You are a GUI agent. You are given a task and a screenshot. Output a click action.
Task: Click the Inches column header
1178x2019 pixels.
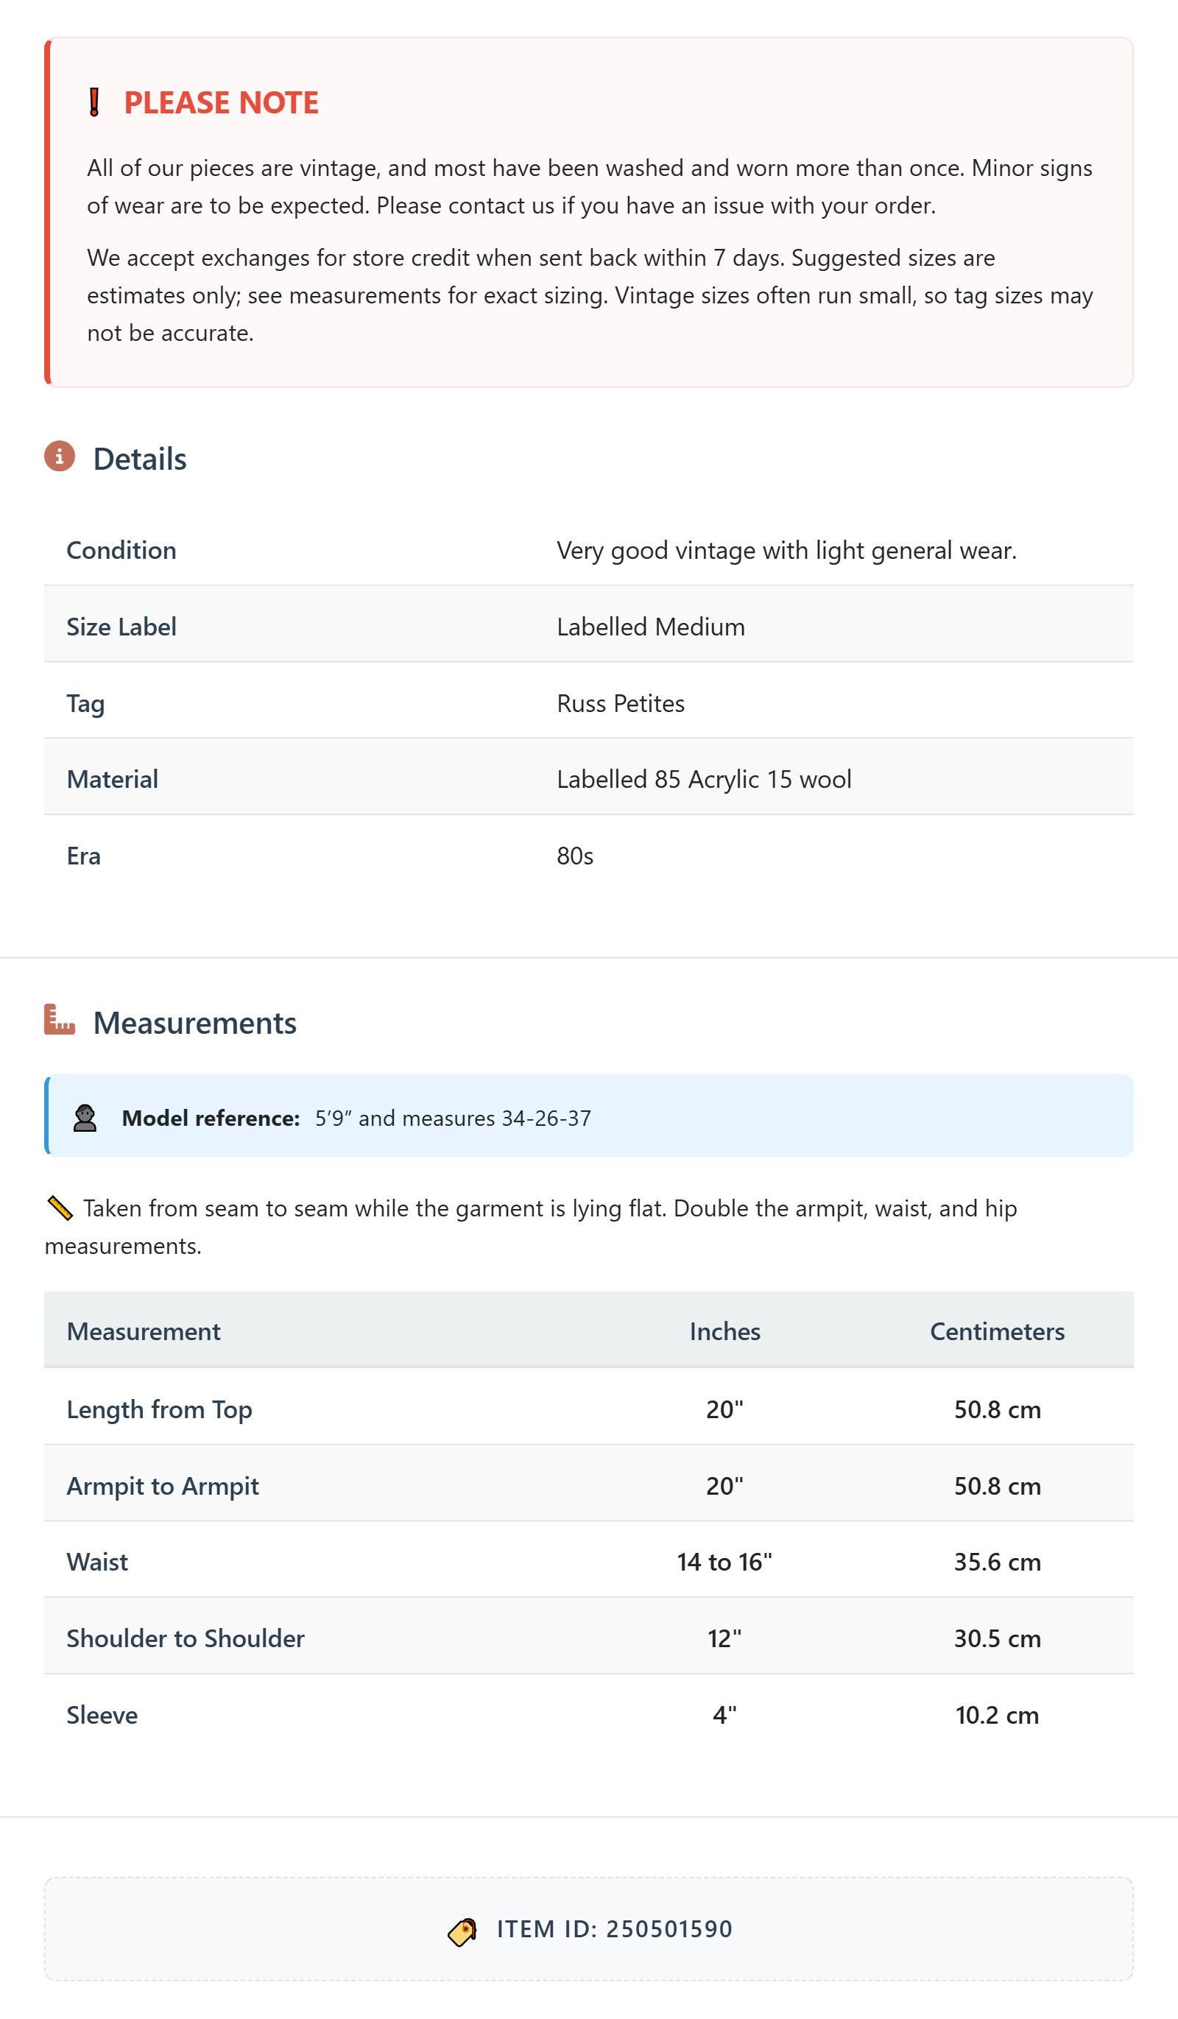(x=724, y=1331)
